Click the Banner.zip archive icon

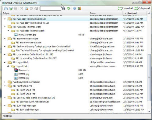(16, 70)
